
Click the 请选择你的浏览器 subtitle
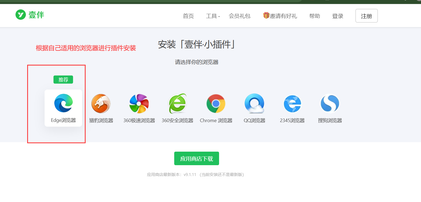point(197,62)
